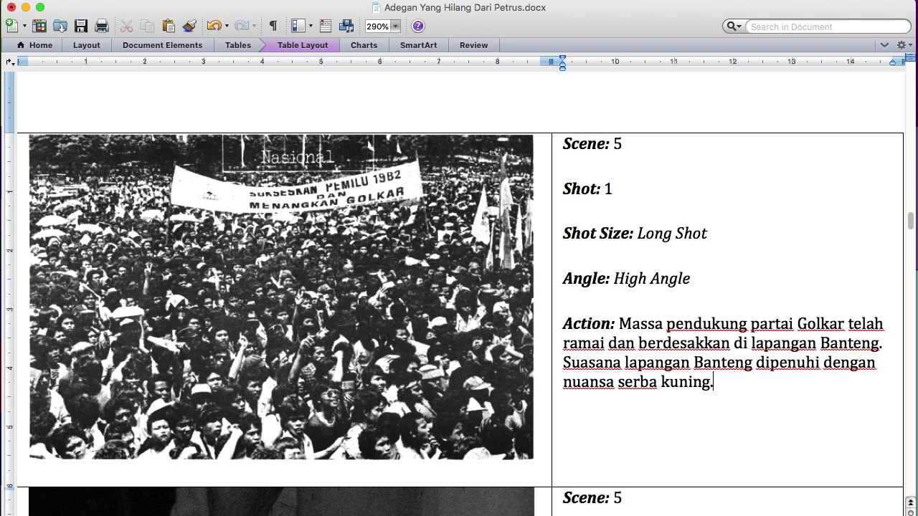Click the Paste clipboard icon
This screenshot has height=516, width=918.
click(169, 27)
